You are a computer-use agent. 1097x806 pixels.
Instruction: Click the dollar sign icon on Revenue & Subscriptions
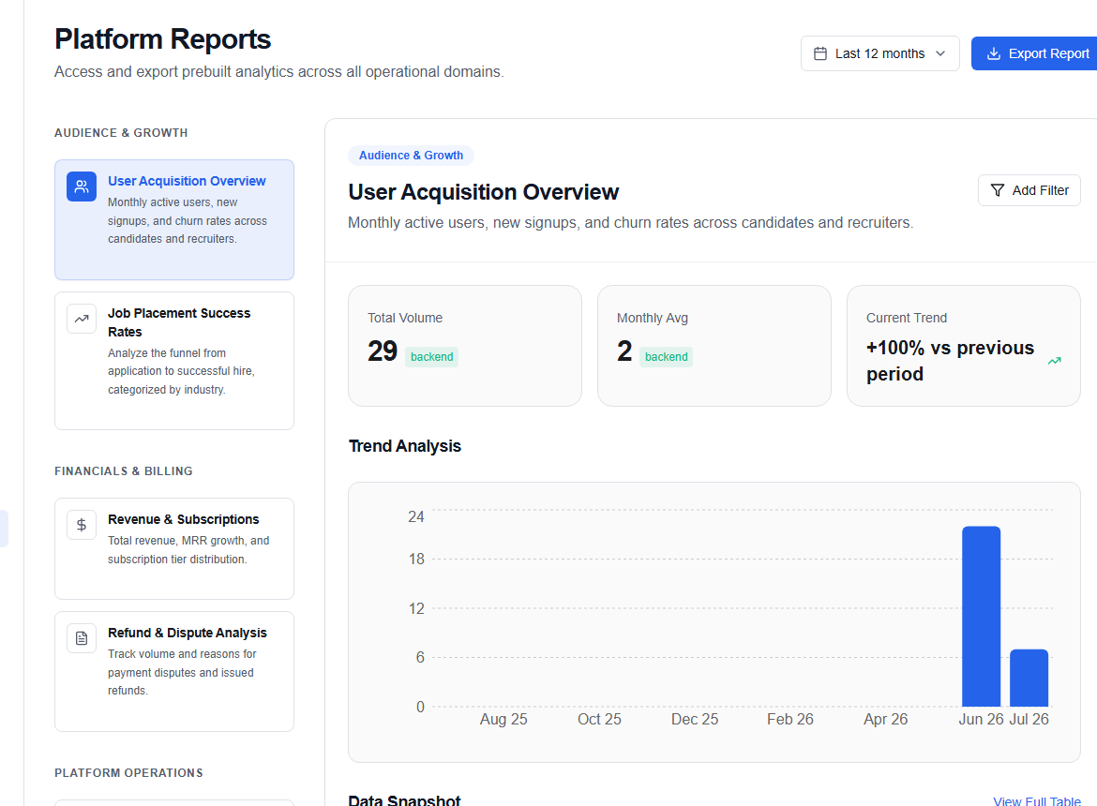point(82,525)
